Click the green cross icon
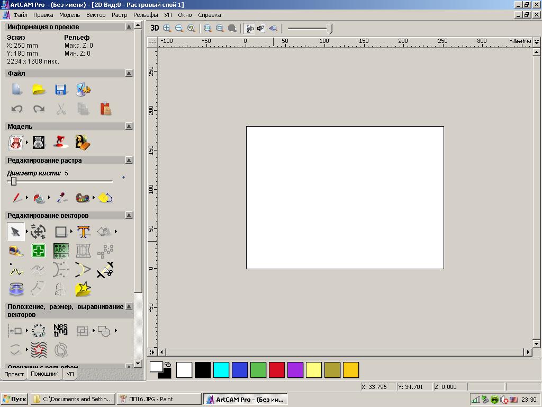This screenshot has height=407, width=542. (x=38, y=251)
